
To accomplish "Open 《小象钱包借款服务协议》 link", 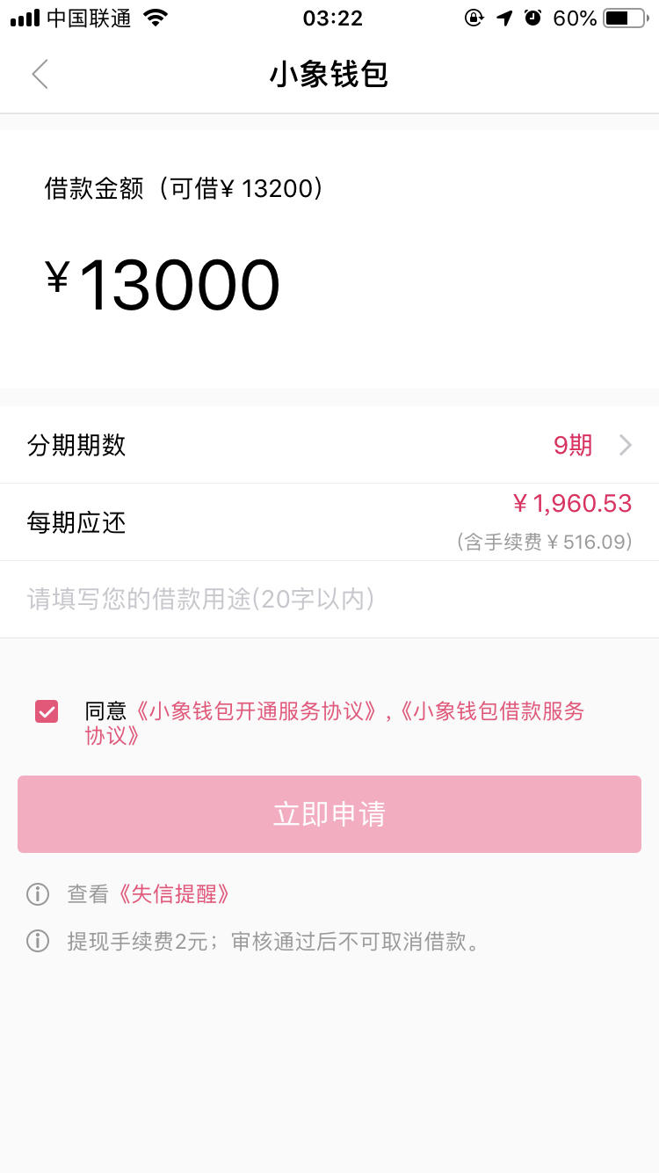I will pos(358,723).
